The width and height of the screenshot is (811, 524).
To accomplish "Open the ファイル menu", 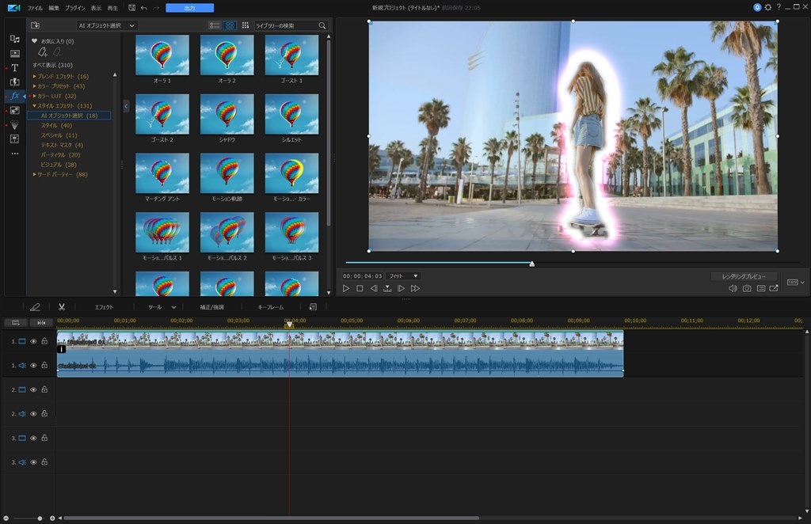I will coord(35,8).
